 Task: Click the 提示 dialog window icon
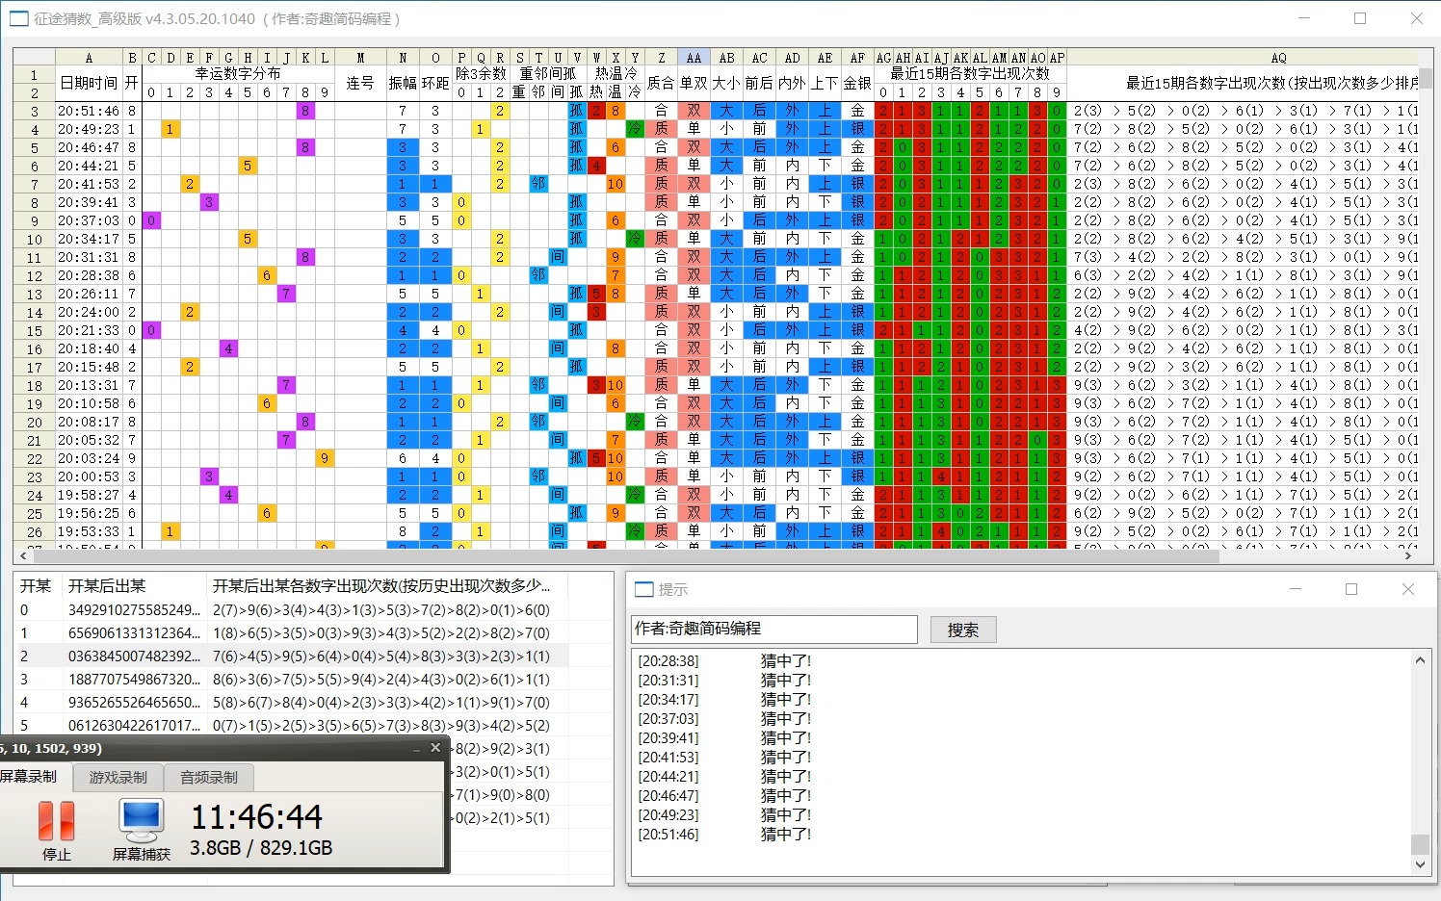[643, 589]
